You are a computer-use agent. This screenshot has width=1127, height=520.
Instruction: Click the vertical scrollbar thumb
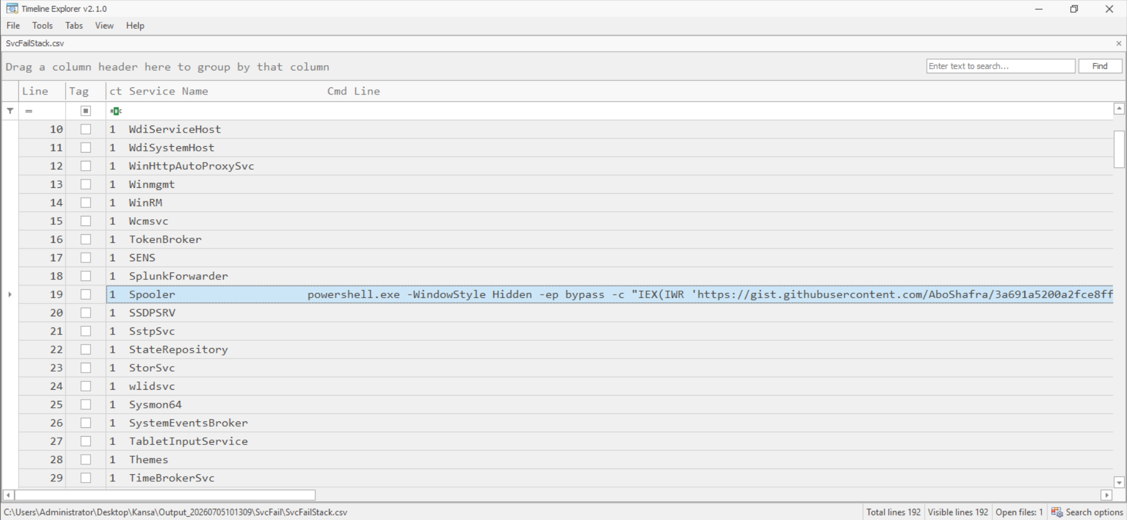click(1119, 149)
